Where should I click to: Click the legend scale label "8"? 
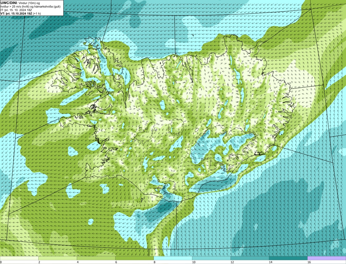(x=155, y=262)
